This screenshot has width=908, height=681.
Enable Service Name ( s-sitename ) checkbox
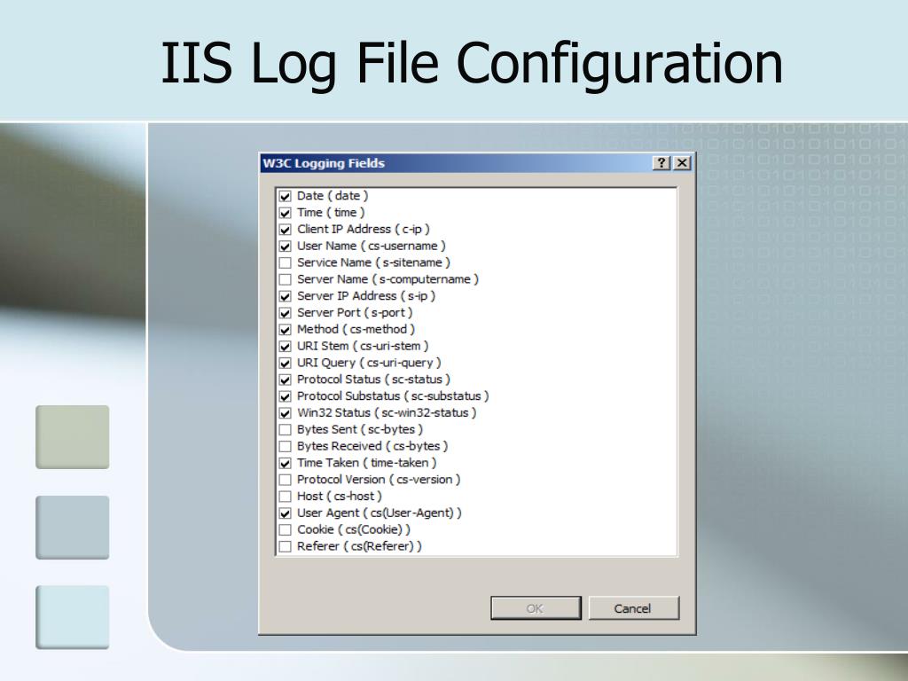(x=285, y=262)
